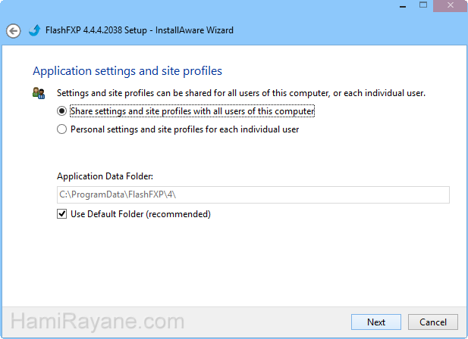Click the FlashFXP setup logo icon

click(x=35, y=30)
